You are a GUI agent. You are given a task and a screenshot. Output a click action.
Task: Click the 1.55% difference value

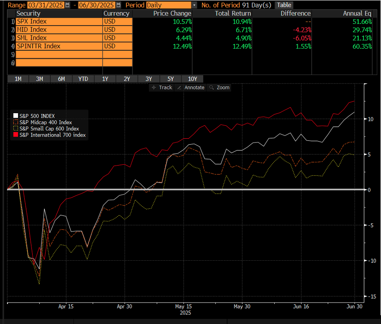303,47
